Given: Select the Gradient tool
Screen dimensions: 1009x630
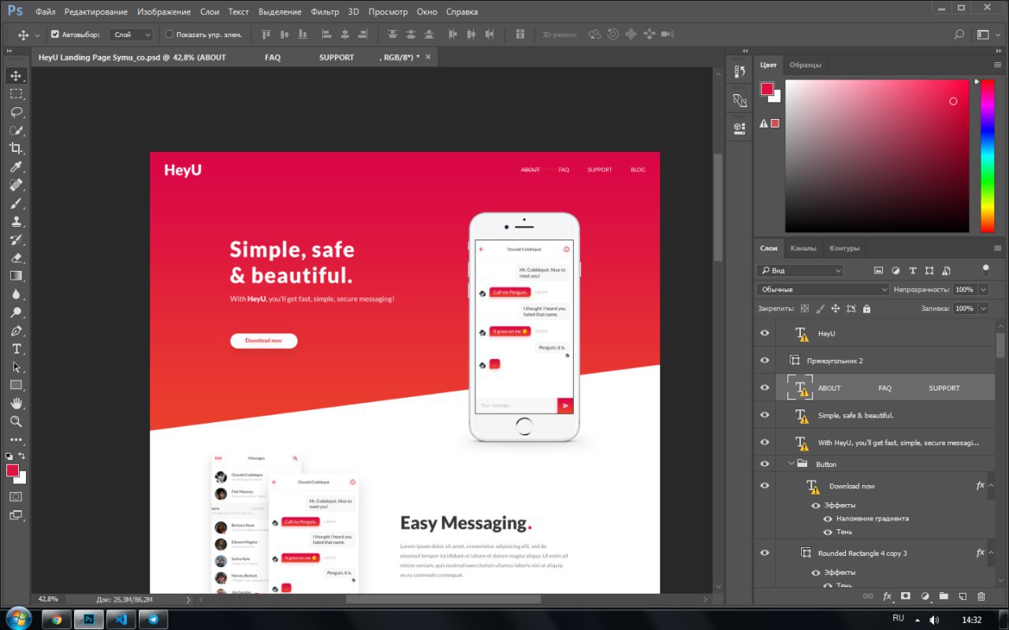Looking at the screenshot, I should coord(16,276).
